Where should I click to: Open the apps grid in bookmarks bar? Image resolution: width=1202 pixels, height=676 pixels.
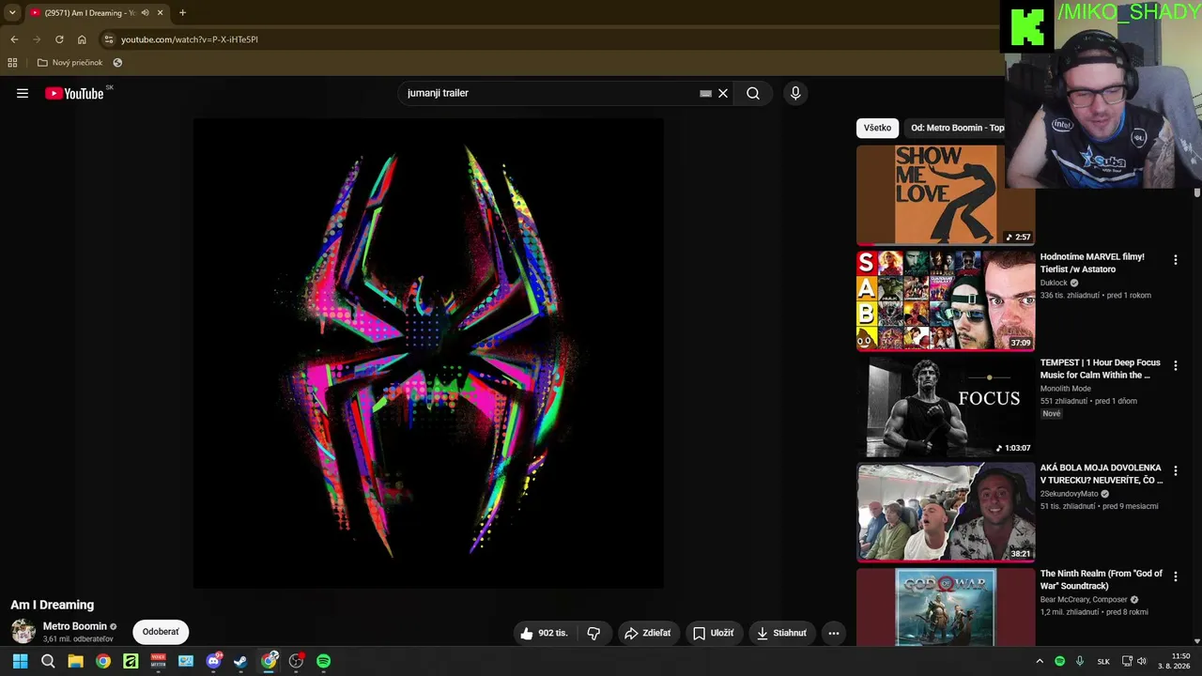(x=12, y=63)
